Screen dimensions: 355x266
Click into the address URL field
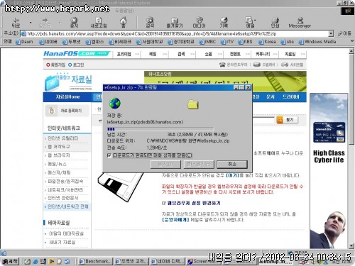click(x=174, y=34)
